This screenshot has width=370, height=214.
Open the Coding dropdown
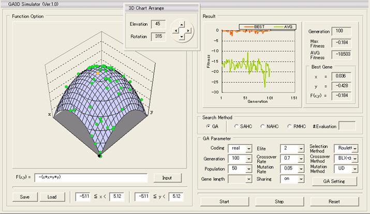(x=249, y=149)
